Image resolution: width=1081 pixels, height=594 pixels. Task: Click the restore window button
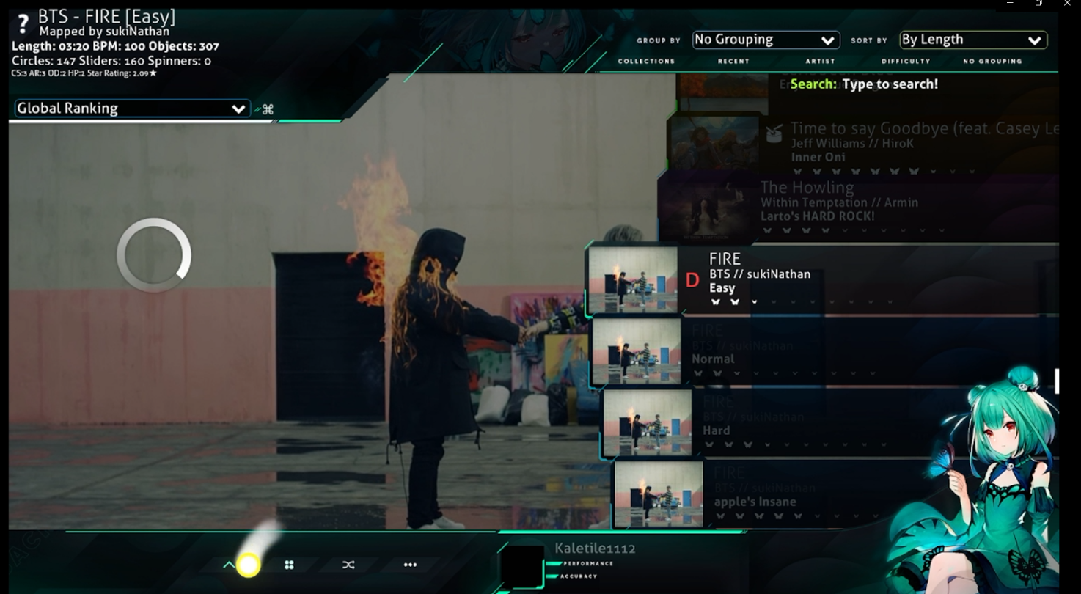(1038, 4)
